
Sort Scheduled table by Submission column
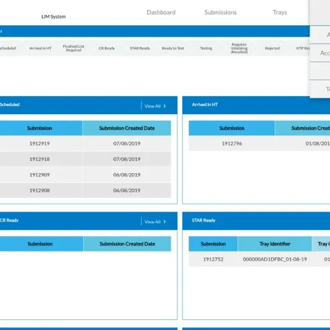(40, 128)
